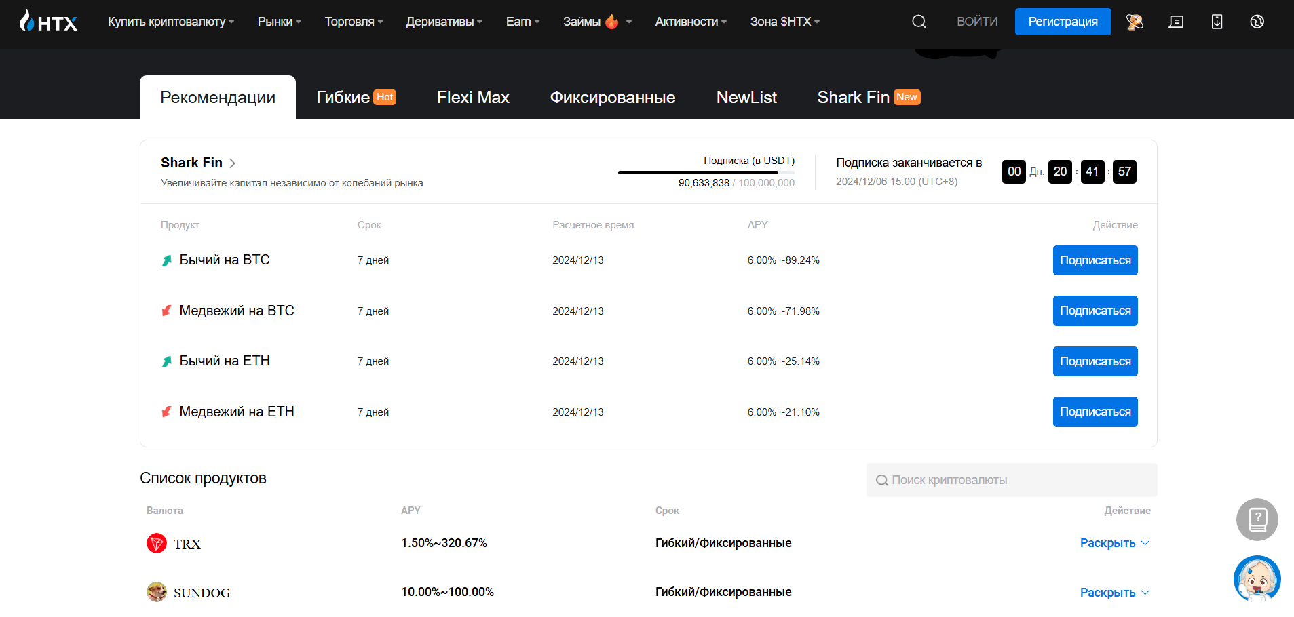Viewport: 1294px width, 617px height.
Task: Expand the Зона $HTX menu
Action: click(785, 22)
